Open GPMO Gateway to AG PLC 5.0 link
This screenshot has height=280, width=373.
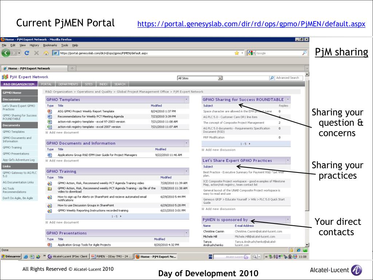pyautogui.click(x=20, y=175)
